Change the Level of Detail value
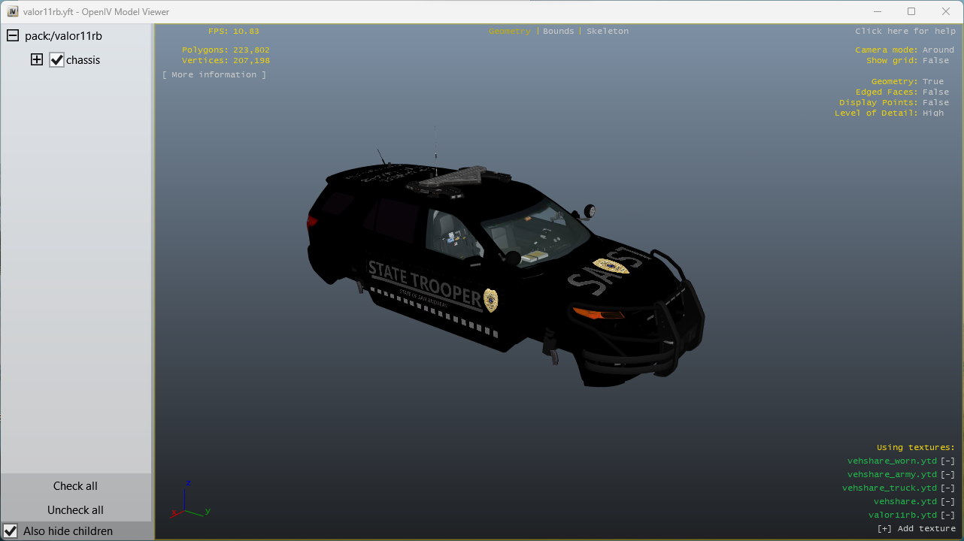 (x=932, y=113)
